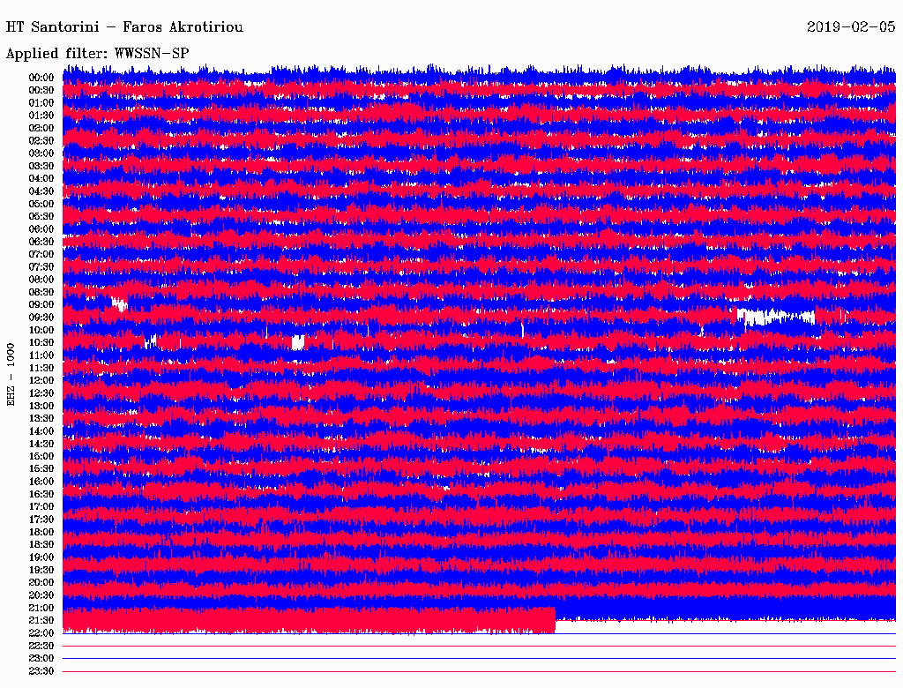Click the small white gap on 10:30 trace
The height and width of the screenshot is (688, 903).
coord(298,342)
